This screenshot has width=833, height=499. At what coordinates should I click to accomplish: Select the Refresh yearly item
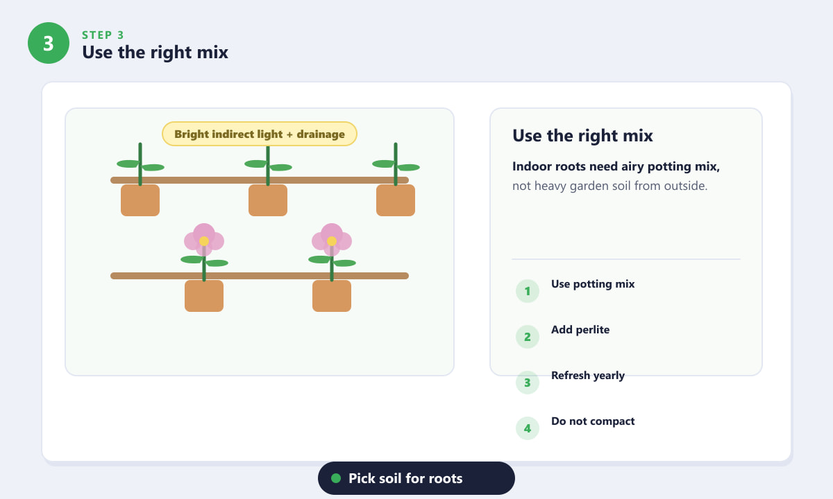[588, 376]
